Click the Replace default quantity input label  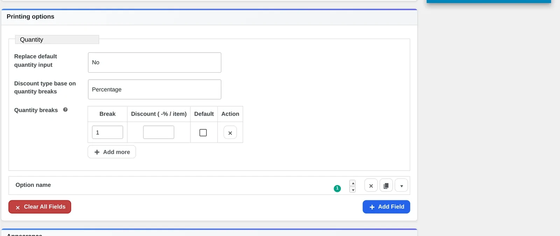[36, 60]
